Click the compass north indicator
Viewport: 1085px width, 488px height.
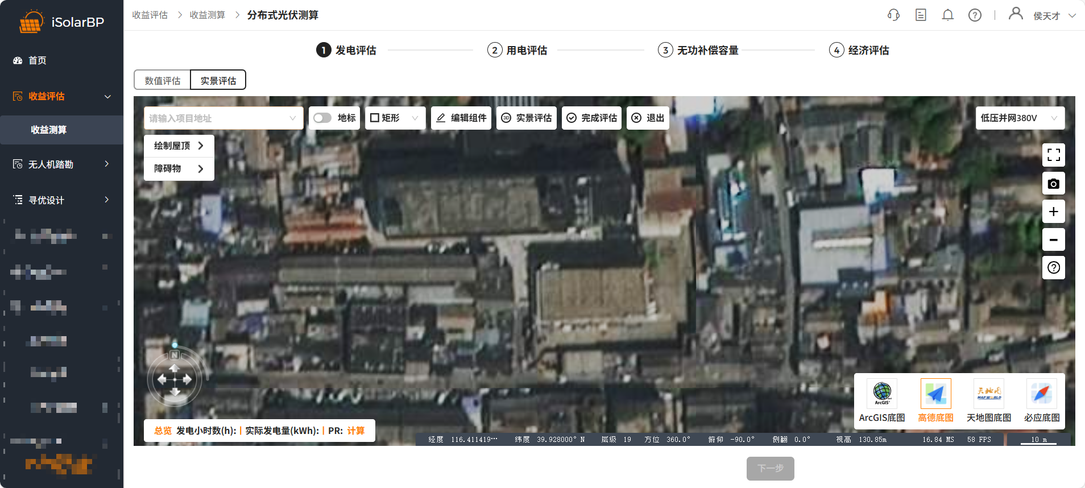[175, 355]
